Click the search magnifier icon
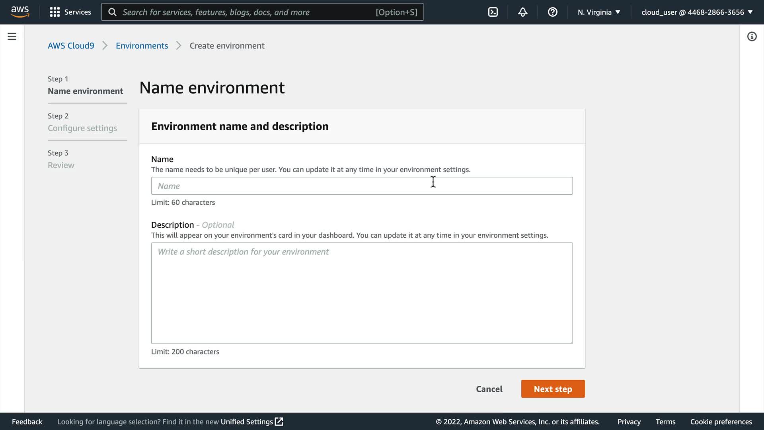The image size is (764, 430). [113, 12]
